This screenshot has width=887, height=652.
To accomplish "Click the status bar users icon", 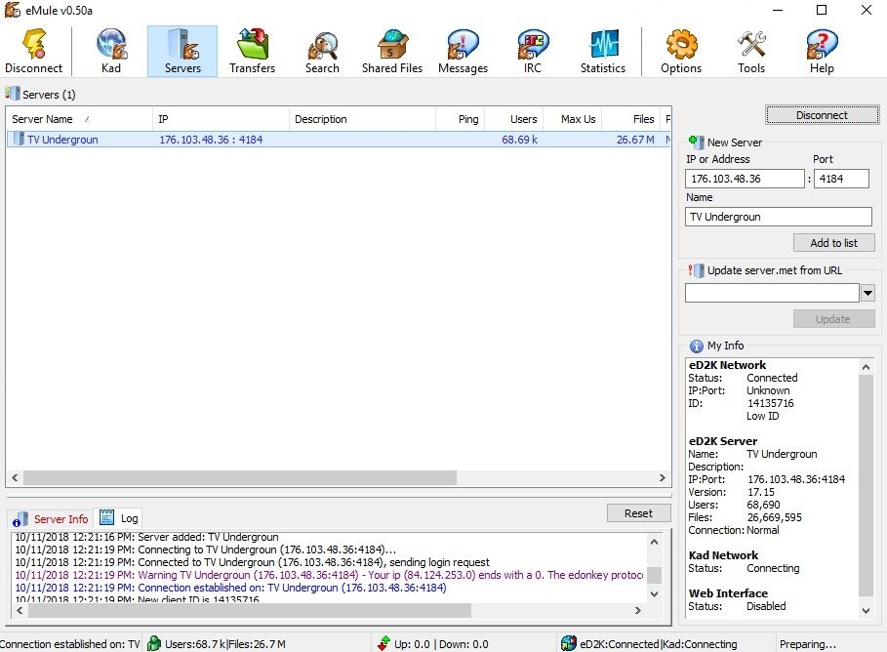I will (154, 643).
